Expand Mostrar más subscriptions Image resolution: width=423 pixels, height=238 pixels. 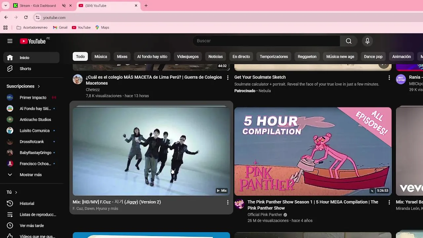point(31,175)
